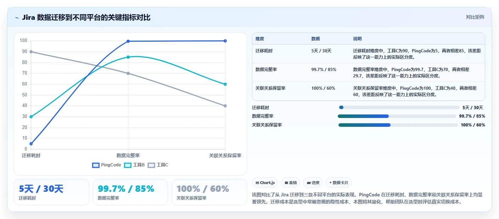Click the 迁移耗时 table row cell
This screenshot has height=219, width=499.
tap(264, 51)
